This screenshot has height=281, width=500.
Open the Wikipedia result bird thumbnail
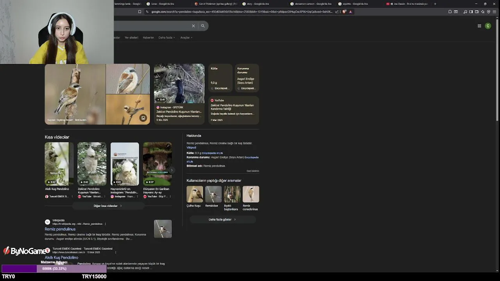pos(163,229)
